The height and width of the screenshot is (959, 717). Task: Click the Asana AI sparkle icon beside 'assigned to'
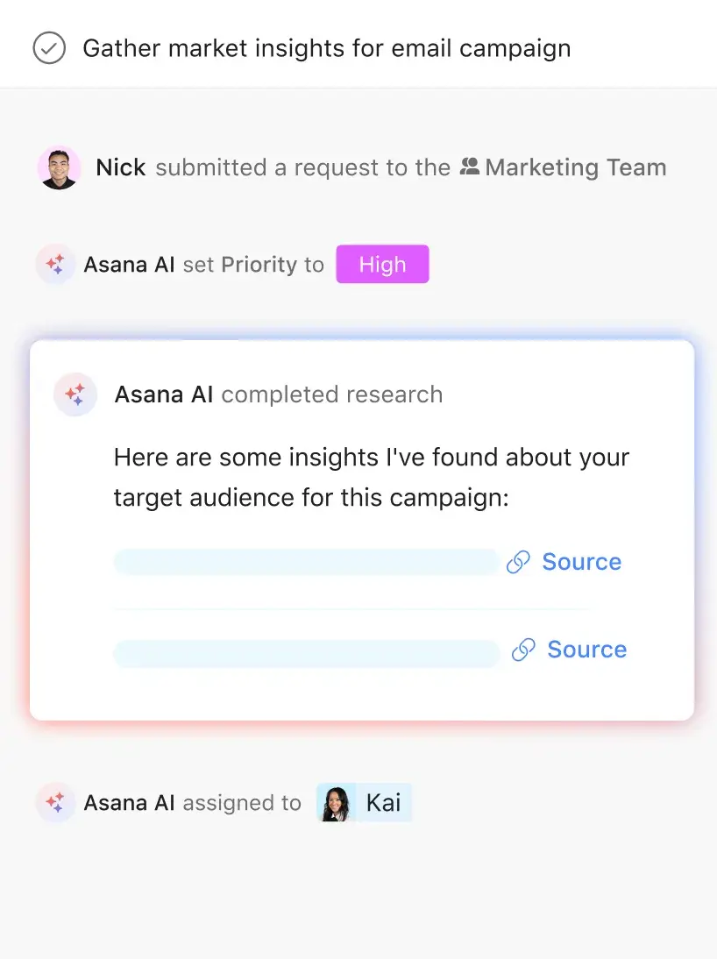tap(55, 802)
